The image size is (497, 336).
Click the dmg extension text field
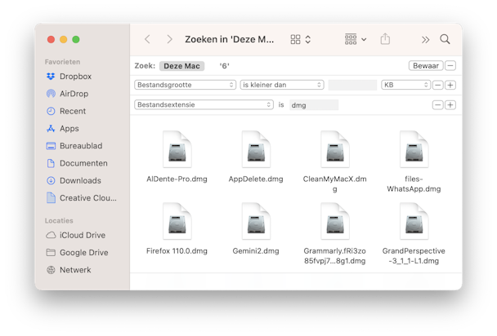[x=314, y=105]
